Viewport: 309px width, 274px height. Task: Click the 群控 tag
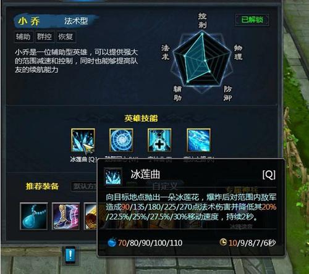(x=44, y=37)
